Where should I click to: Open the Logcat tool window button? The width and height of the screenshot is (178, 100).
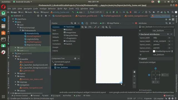coord(56,96)
